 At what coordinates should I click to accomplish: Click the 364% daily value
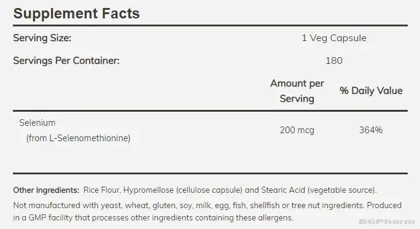pos(371,130)
